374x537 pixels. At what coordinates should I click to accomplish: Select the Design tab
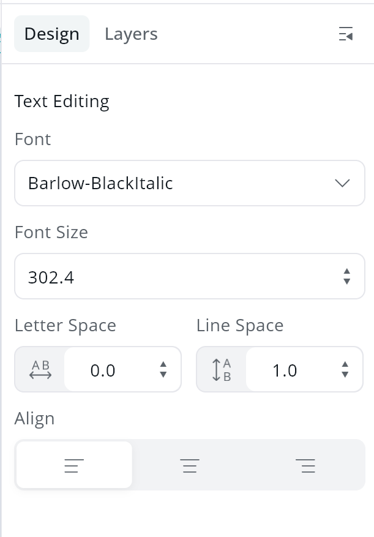(x=51, y=34)
